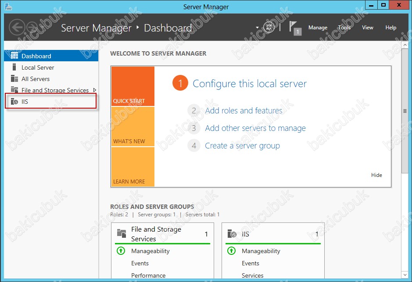Click the 'Servers total: 1' summary text
The width and height of the screenshot is (412, 282).
202,215
